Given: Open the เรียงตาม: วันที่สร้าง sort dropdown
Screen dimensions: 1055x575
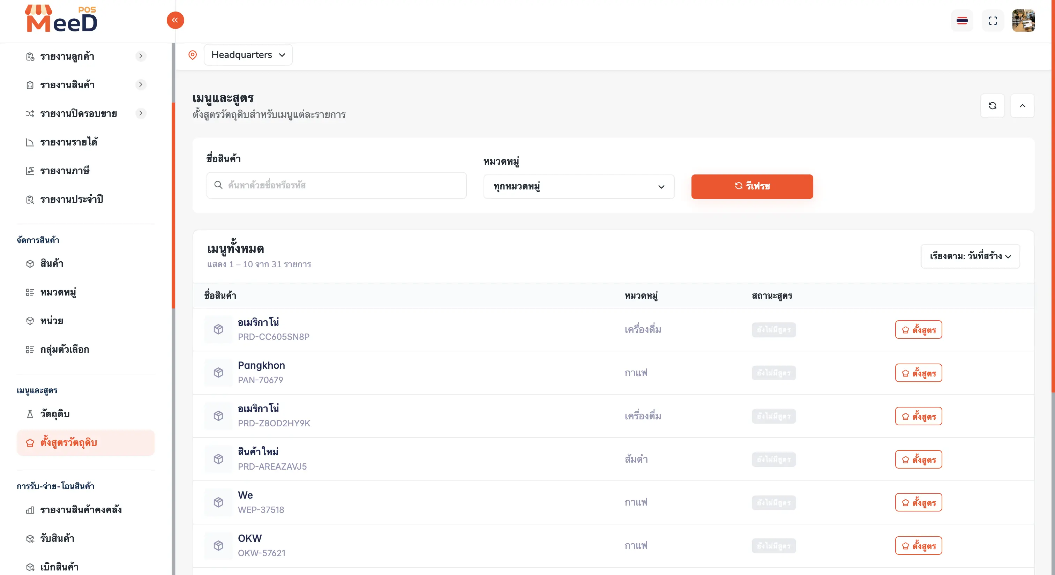Looking at the screenshot, I should (x=970, y=256).
